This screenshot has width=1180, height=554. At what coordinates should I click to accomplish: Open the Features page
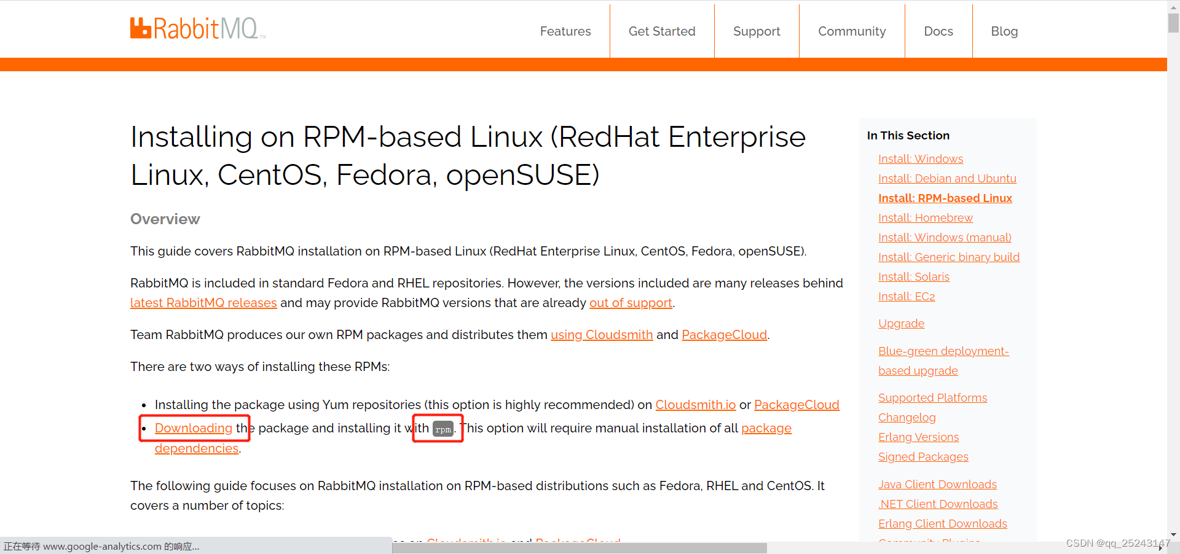tap(565, 31)
